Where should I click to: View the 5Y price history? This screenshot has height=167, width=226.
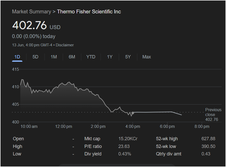(128, 57)
